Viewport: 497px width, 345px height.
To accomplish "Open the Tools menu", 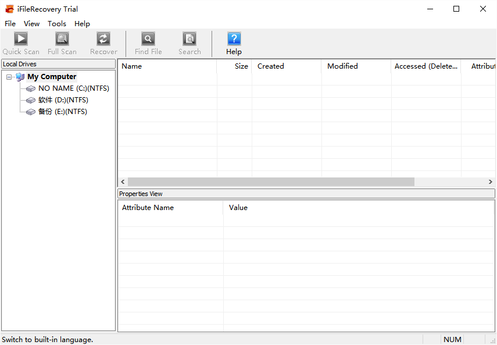I will [x=57, y=24].
